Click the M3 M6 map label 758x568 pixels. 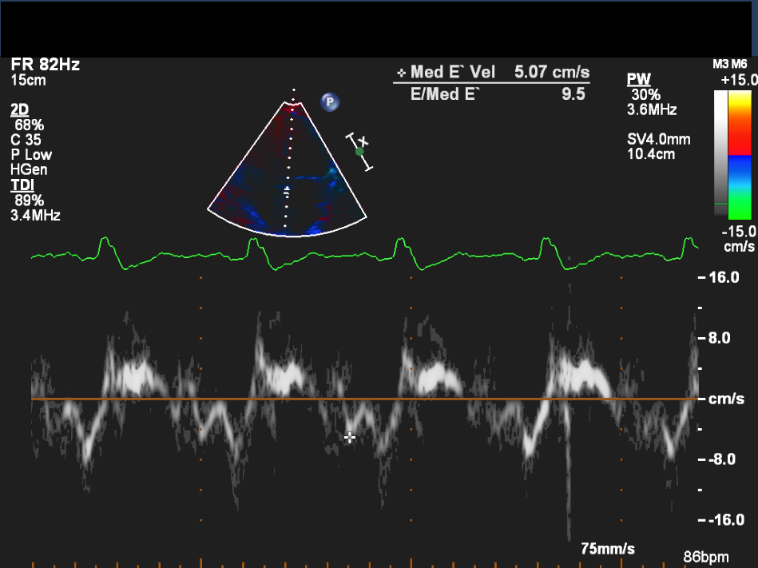729,64
